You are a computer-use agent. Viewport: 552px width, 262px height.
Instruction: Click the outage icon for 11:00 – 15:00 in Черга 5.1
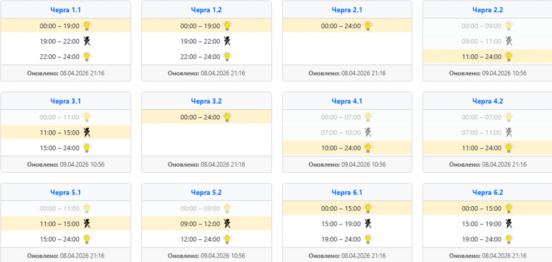(87, 223)
